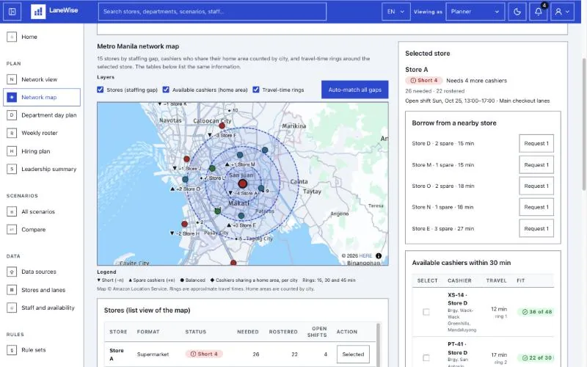Focus the search stores input field
587x367 pixels.
point(212,12)
